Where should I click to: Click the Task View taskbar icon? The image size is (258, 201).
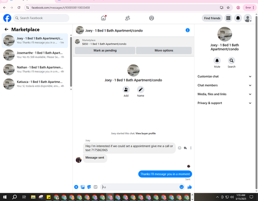tap(24, 197)
